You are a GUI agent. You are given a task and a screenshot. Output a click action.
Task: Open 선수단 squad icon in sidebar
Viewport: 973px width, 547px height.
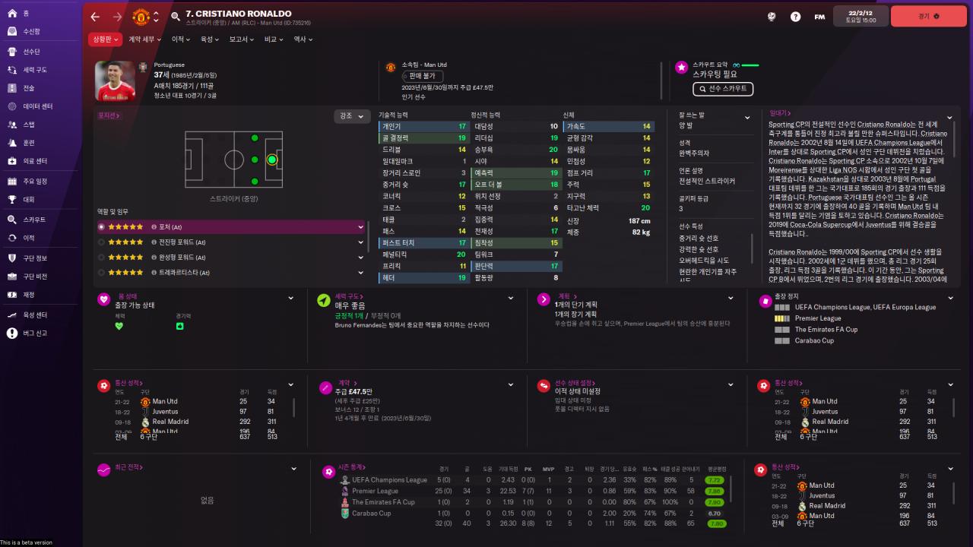11,52
